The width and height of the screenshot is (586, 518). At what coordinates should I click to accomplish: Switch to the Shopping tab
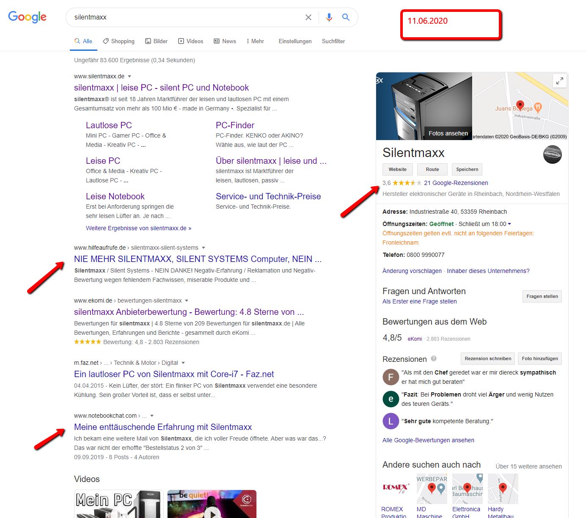pos(118,41)
